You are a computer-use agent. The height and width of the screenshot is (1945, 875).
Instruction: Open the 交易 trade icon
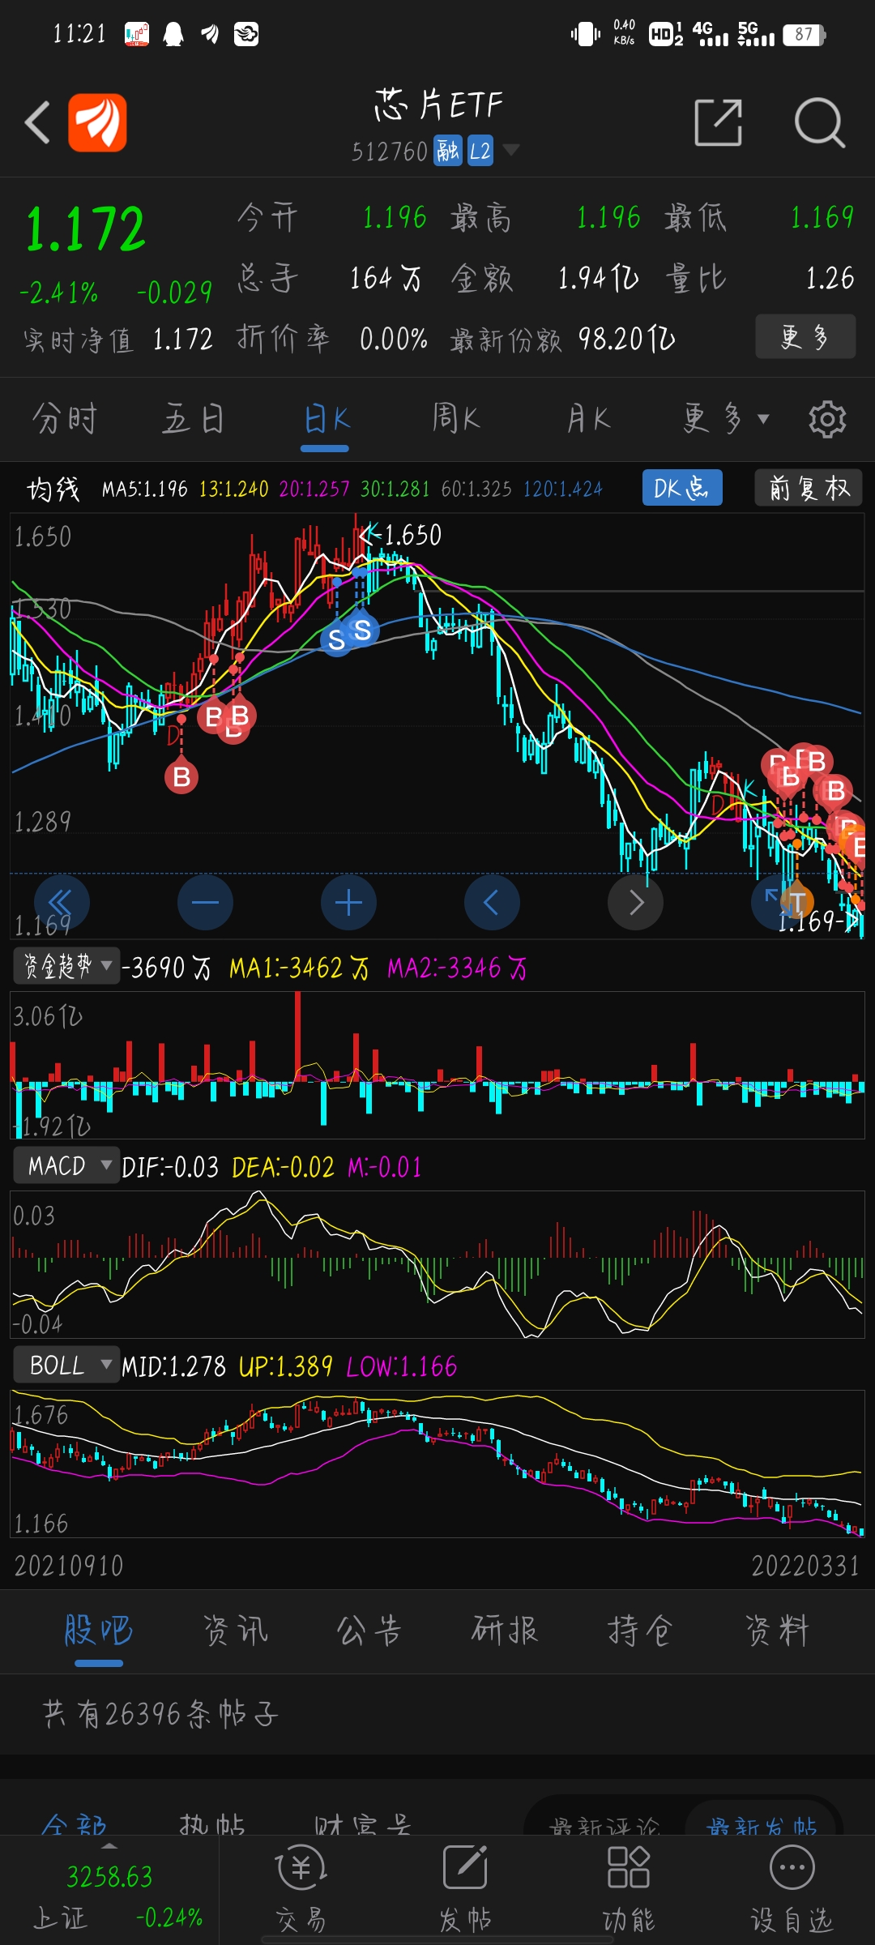[301, 1889]
